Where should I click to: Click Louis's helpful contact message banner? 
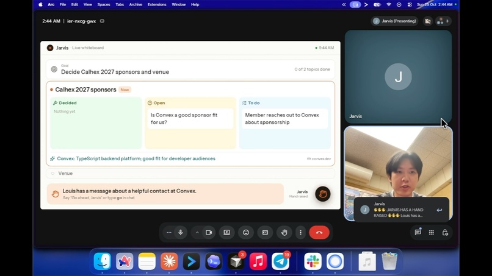click(x=165, y=194)
